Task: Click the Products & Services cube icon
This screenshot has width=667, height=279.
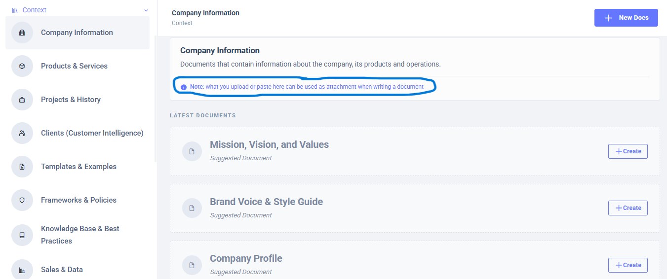Action: 22,66
